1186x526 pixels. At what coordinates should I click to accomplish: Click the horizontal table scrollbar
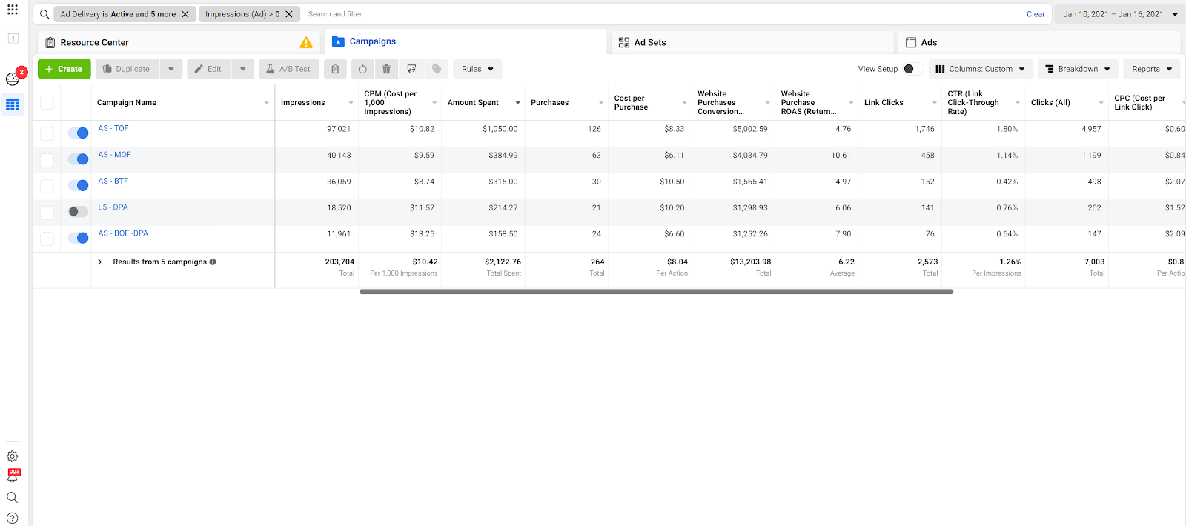point(656,292)
